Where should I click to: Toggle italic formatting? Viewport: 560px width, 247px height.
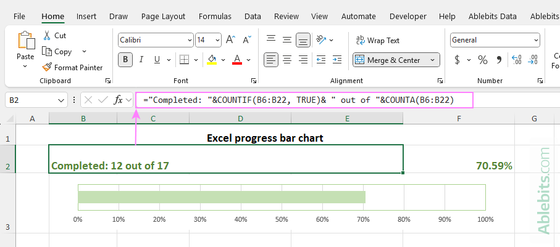click(141, 60)
